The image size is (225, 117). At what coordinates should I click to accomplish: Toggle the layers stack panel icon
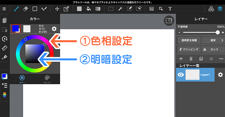(220, 9)
